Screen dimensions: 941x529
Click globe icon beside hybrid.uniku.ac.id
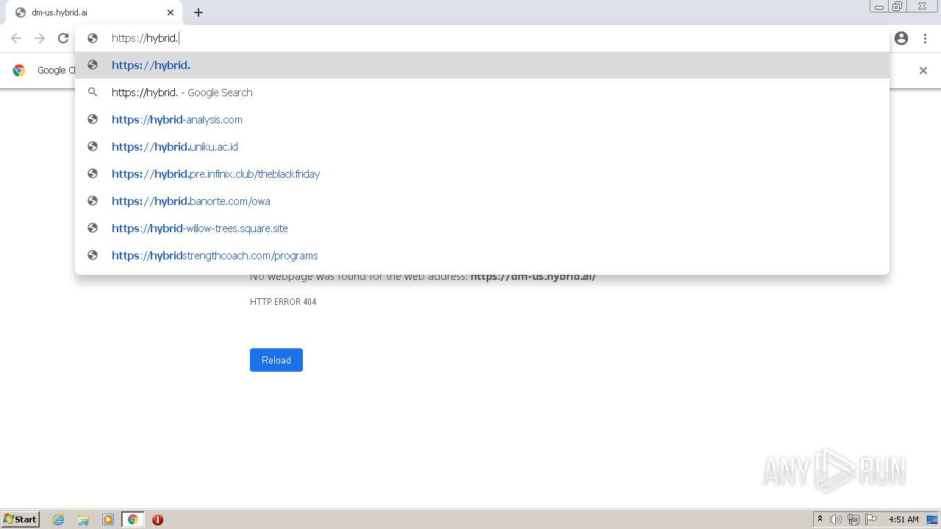(93, 147)
